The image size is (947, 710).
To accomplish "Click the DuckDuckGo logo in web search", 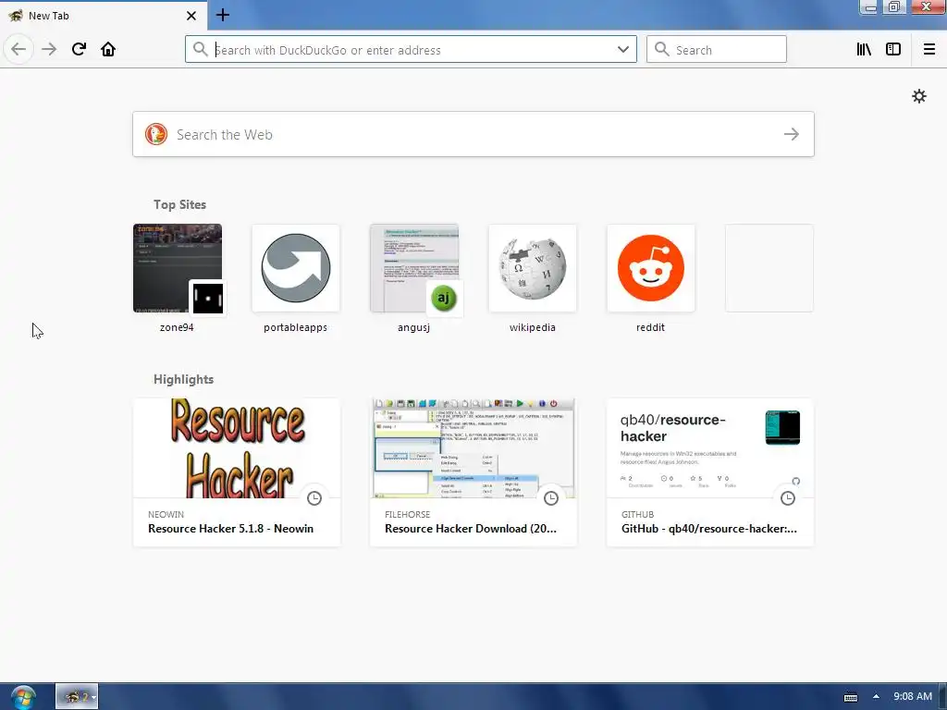I will [155, 134].
